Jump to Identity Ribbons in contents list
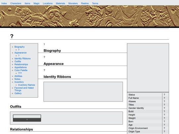The height and width of the screenshot is (134, 179). pos(23,59)
